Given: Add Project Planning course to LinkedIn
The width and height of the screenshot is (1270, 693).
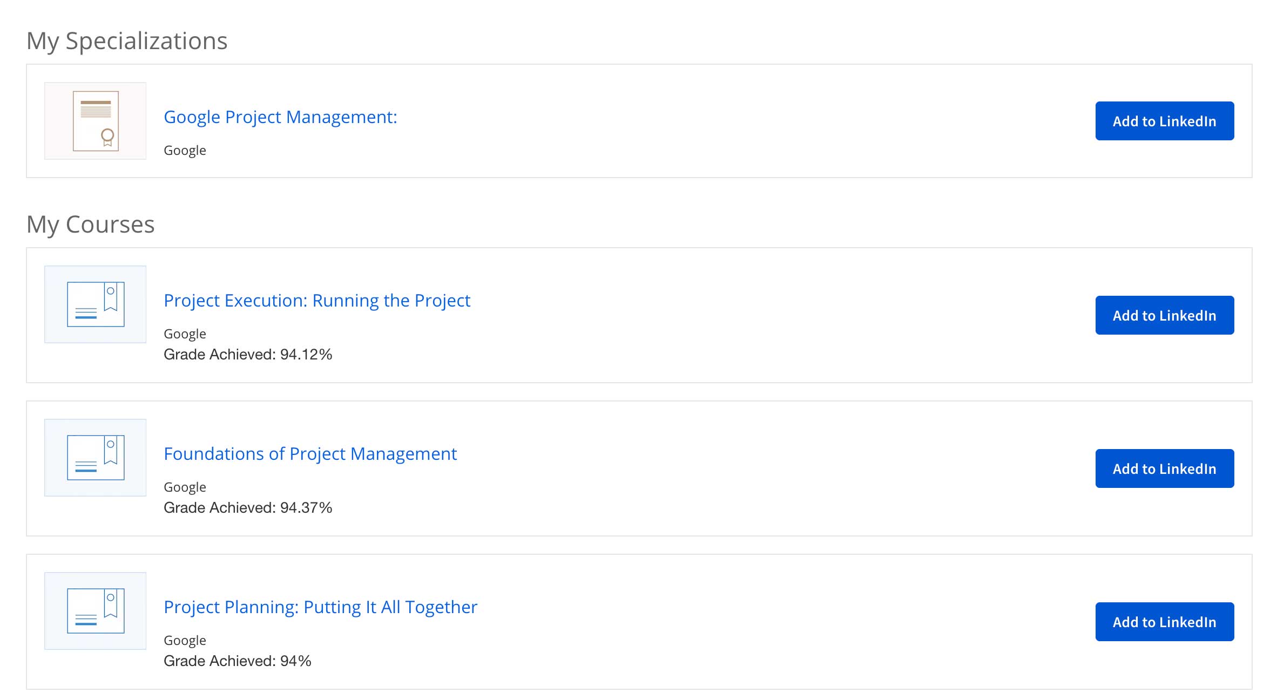Looking at the screenshot, I should click(1164, 622).
